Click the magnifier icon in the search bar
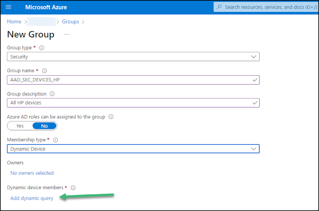Image resolution: width=319 pixels, height=211 pixels. tap(219, 7)
